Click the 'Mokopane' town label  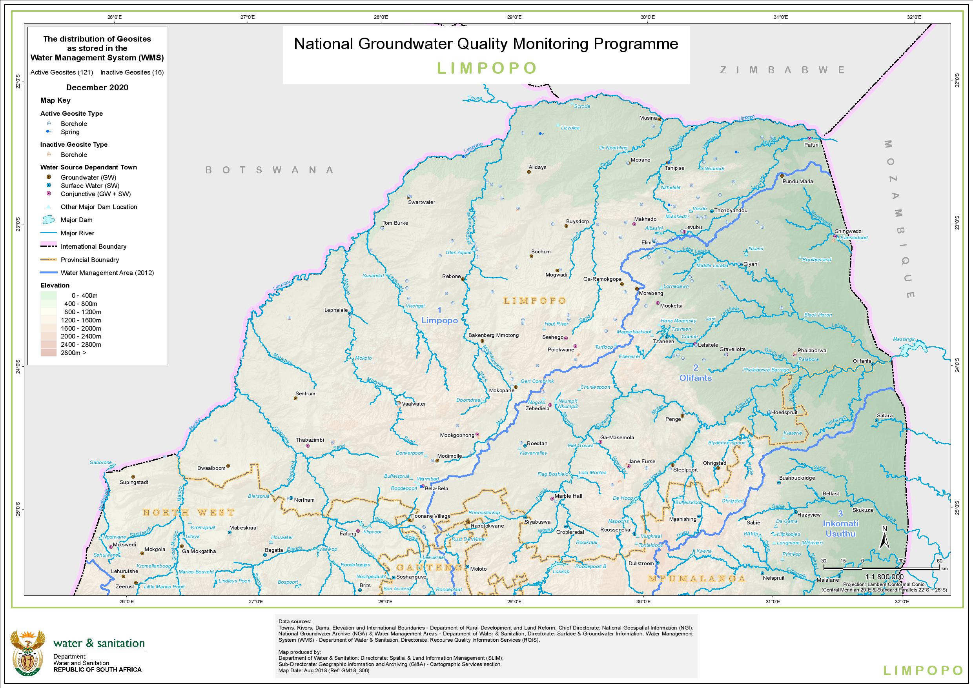coord(502,391)
